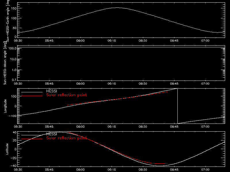Click the 150 tick on Earth angle axis

click(14, 8)
